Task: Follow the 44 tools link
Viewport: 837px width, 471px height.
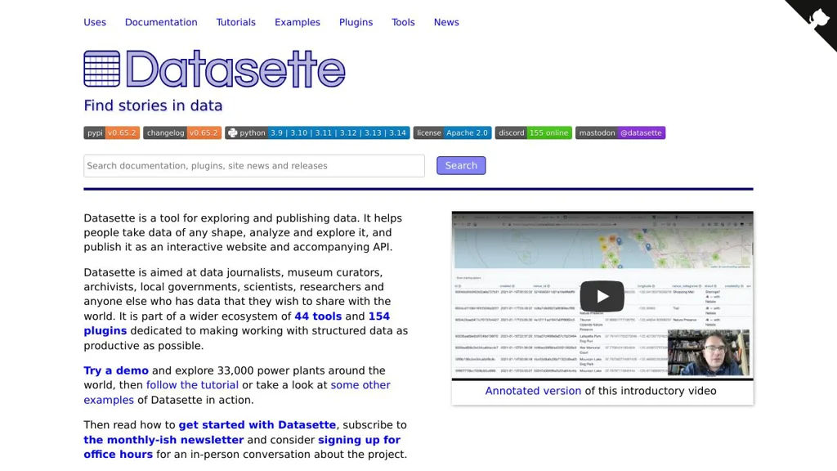Action: coord(318,316)
